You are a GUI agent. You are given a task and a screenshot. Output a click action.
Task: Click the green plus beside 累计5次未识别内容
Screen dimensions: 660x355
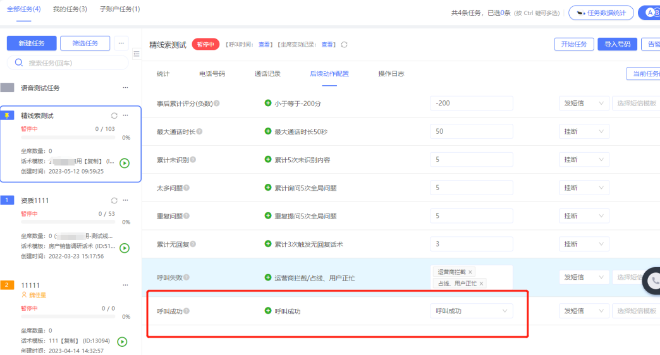(268, 159)
